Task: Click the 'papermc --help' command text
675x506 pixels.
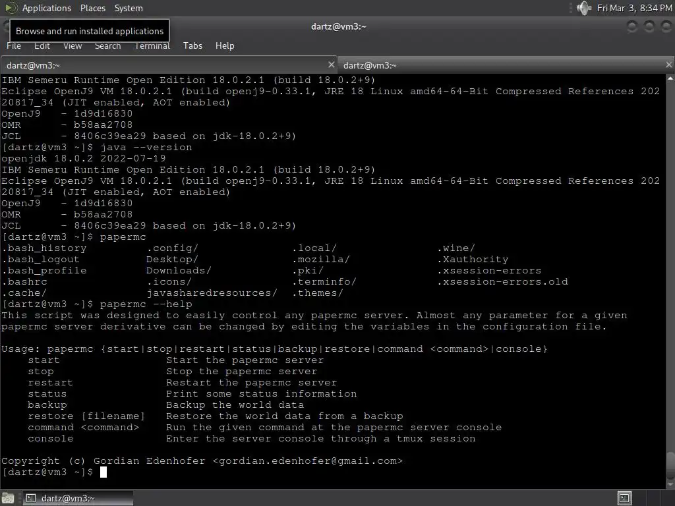Action: point(146,304)
